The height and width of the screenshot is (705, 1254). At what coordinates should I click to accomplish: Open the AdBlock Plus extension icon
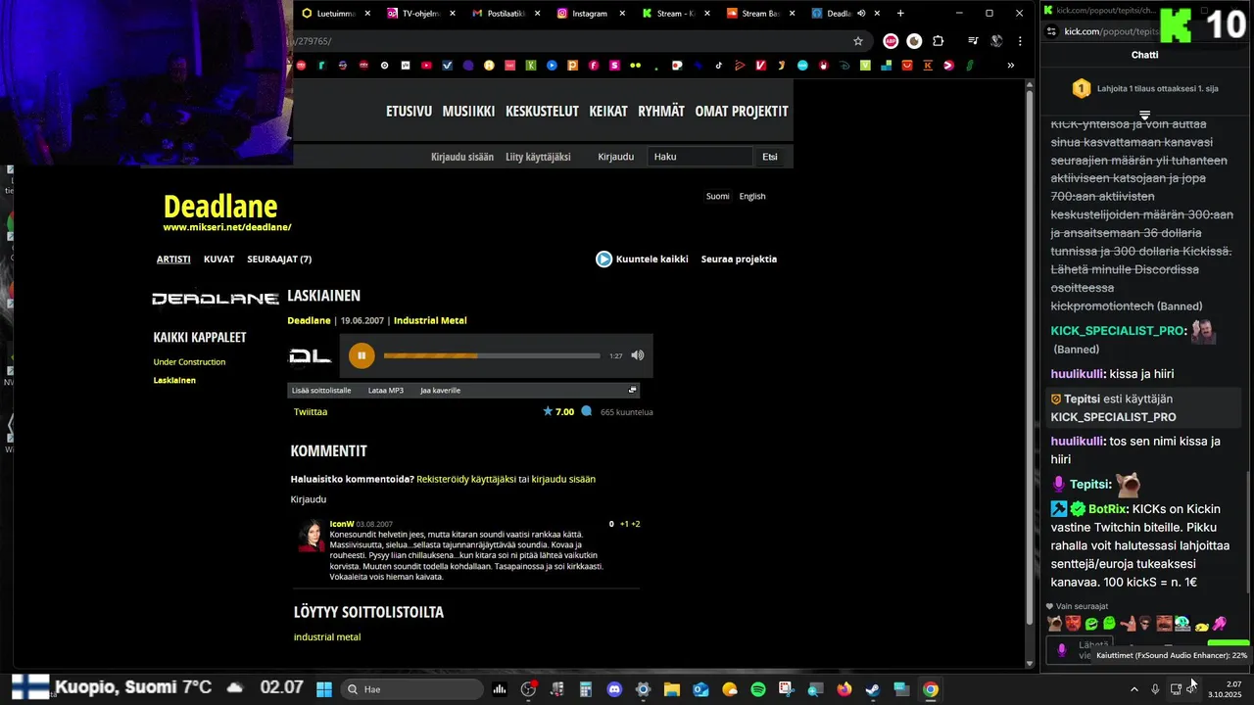coord(891,41)
